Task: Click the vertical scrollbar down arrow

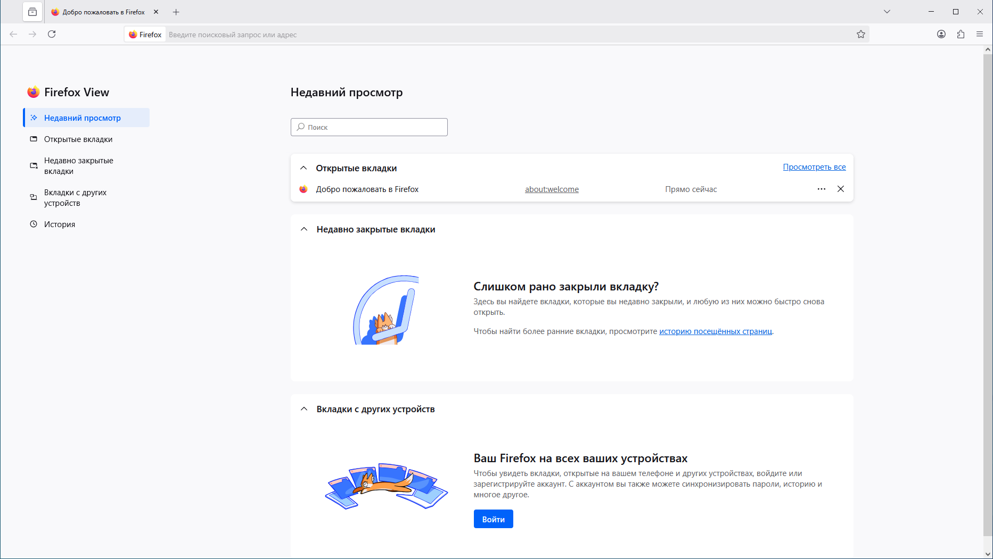Action: [x=988, y=554]
